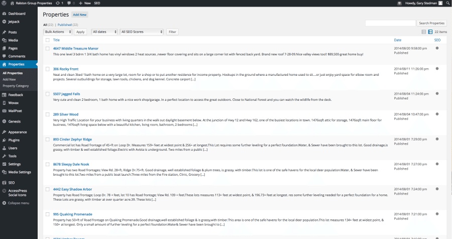This screenshot has width=452, height=239.
Task: Check the 995 Quaking Promenade row
Action: (x=48, y=214)
